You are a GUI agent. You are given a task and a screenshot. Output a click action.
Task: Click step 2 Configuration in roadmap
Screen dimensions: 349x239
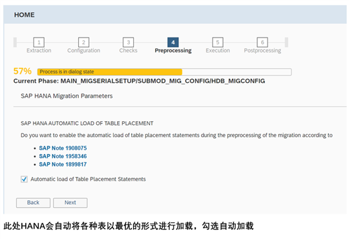tap(83, 42)
